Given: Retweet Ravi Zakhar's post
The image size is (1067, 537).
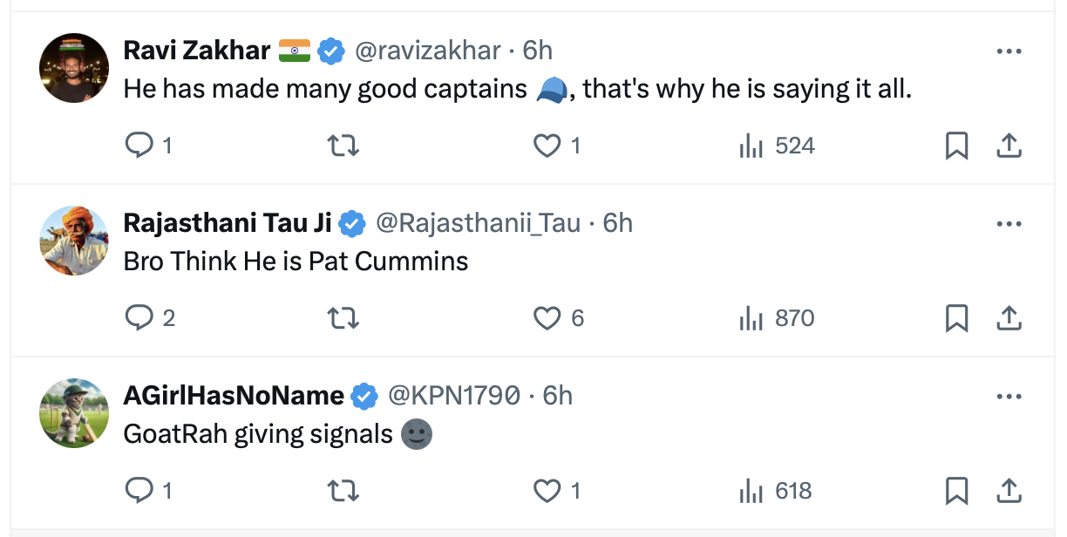Looking at the screenshot, I should 343,146.
